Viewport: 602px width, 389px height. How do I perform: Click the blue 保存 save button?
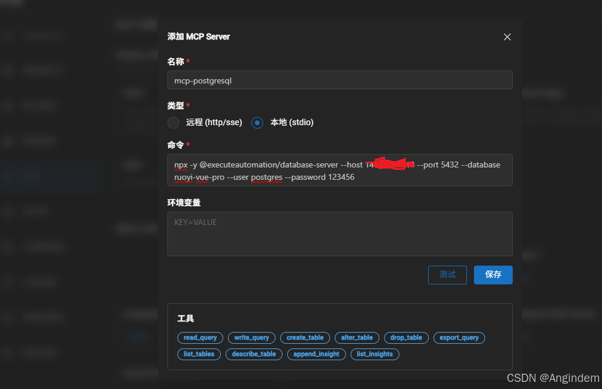[493, 275]
